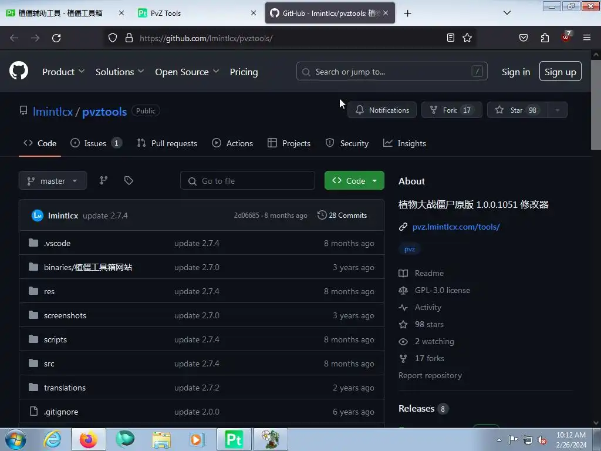Open the Firefox hamburger menu

[x=587, y=38]
